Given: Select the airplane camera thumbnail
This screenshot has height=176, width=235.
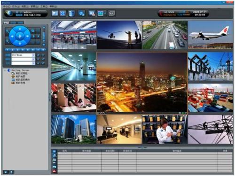Looking at the screenshot, I should [211, 35].
